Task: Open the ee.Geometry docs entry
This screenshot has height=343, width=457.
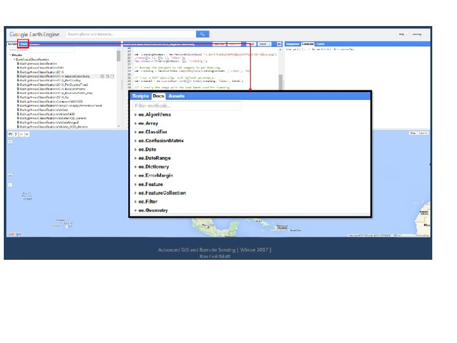Action: (x=153, y=210)
